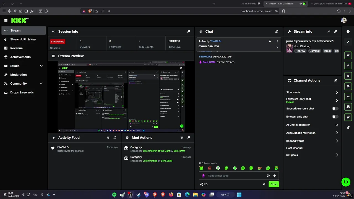
Task: Go to Stream URL & Key
Action: (24, 39)
